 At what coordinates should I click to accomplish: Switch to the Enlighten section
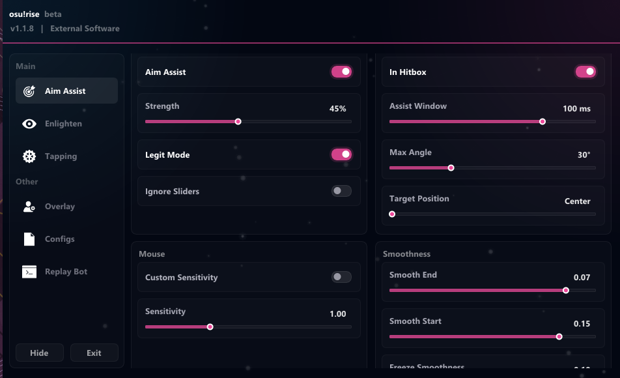coord(66,123)
